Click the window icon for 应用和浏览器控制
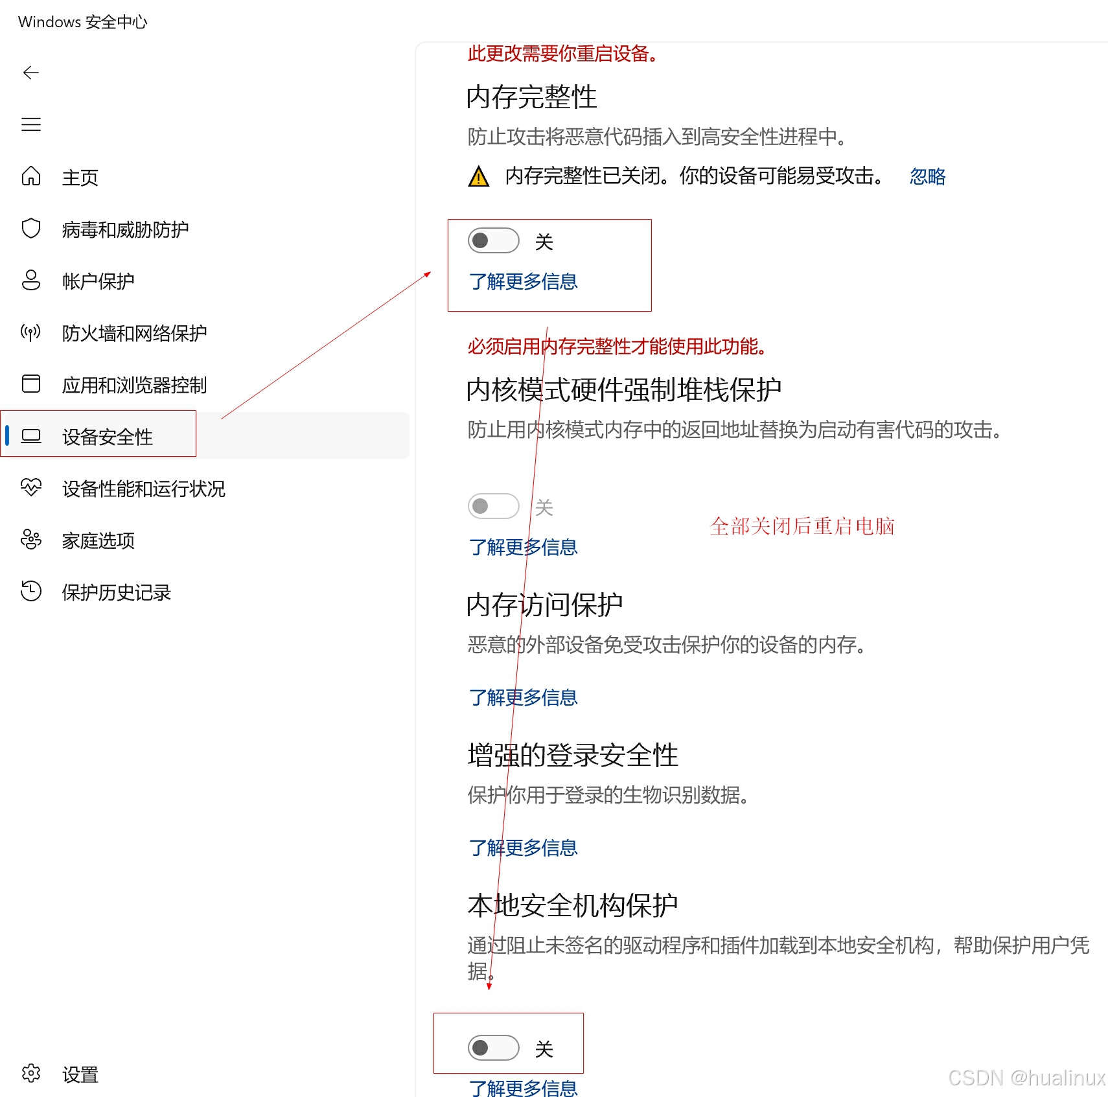The image size is (1108, 1097). tap(31, 384)
